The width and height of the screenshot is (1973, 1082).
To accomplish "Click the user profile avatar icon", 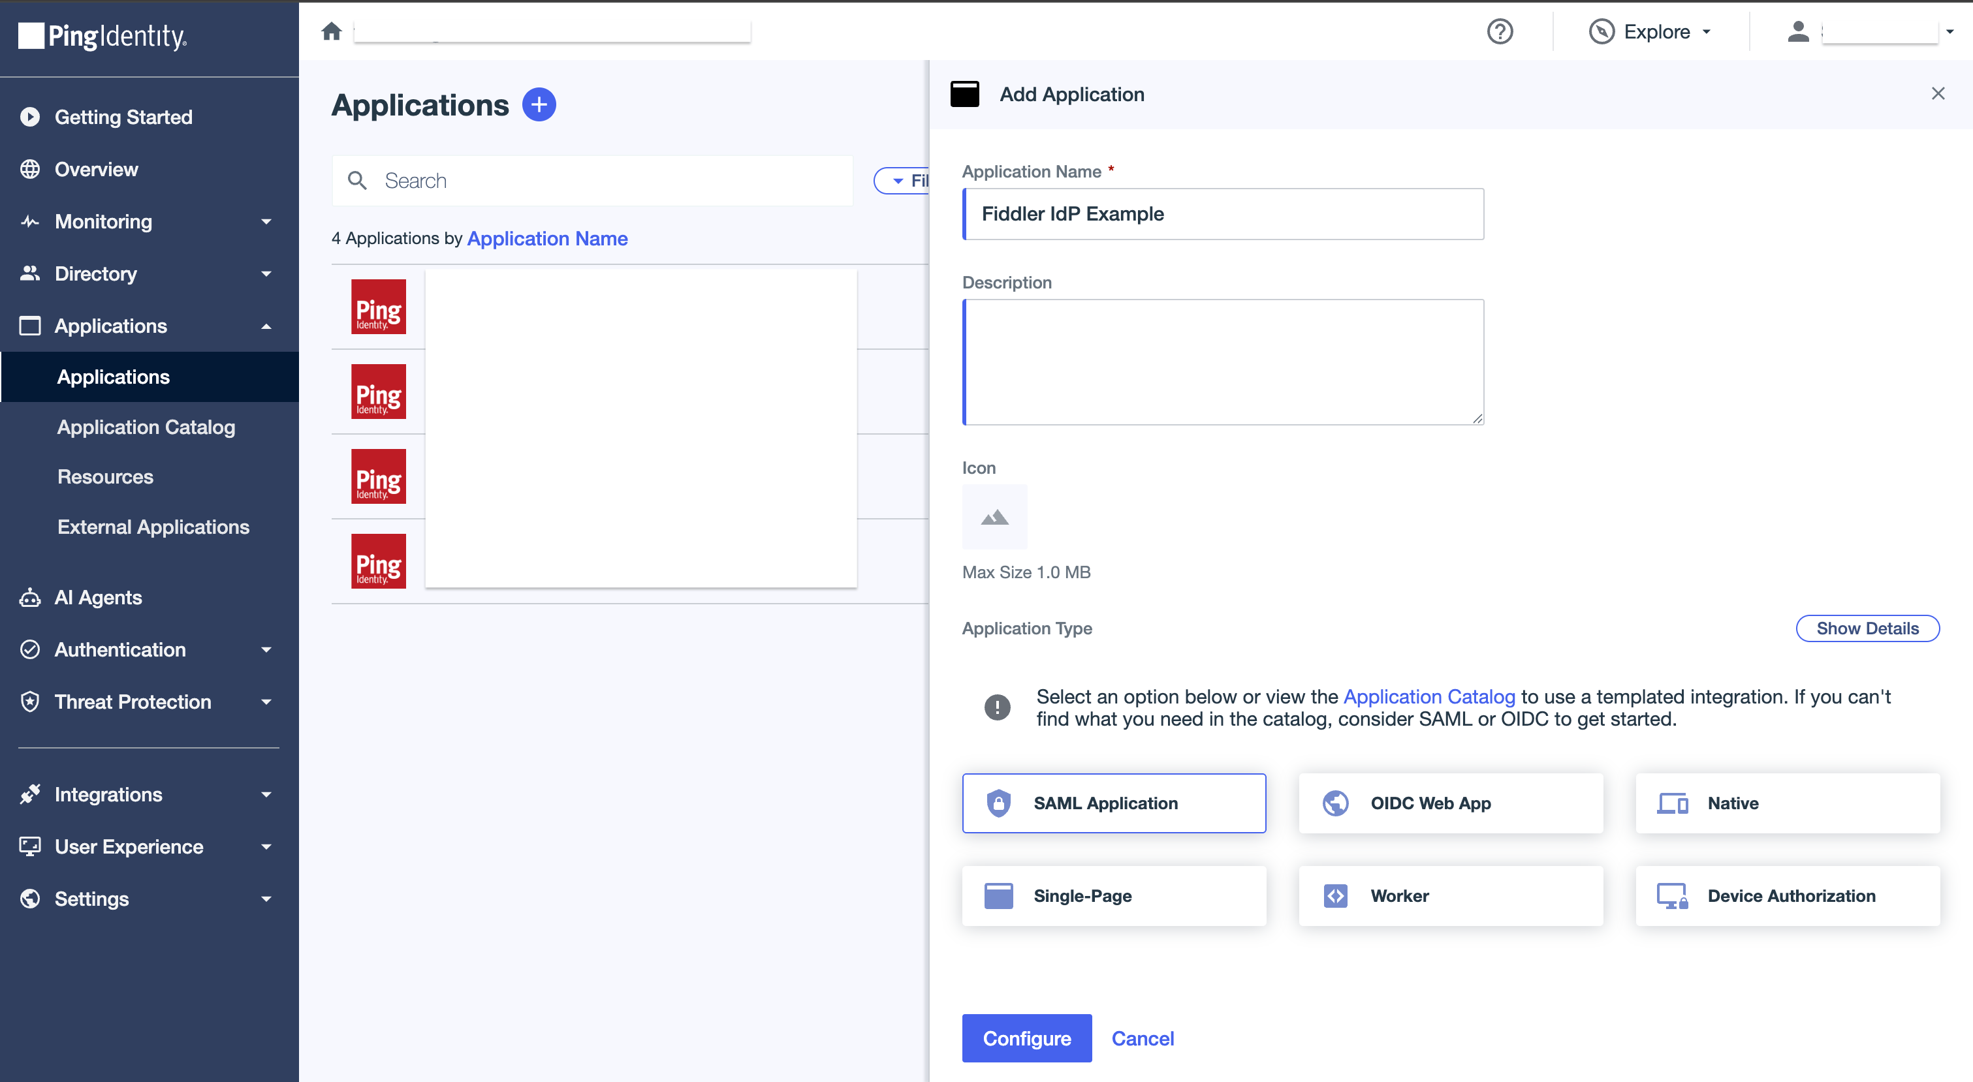I will pos(1799,31).
